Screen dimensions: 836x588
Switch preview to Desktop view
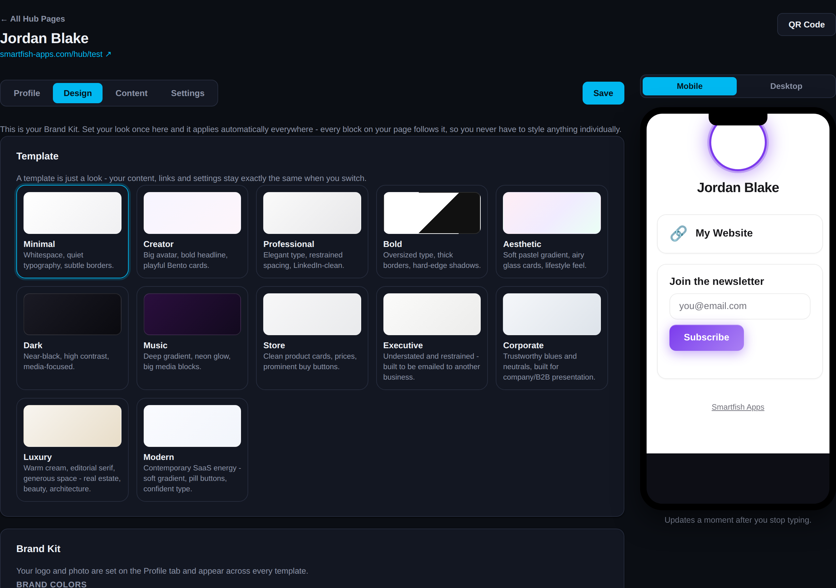click(x=786, y=86)
